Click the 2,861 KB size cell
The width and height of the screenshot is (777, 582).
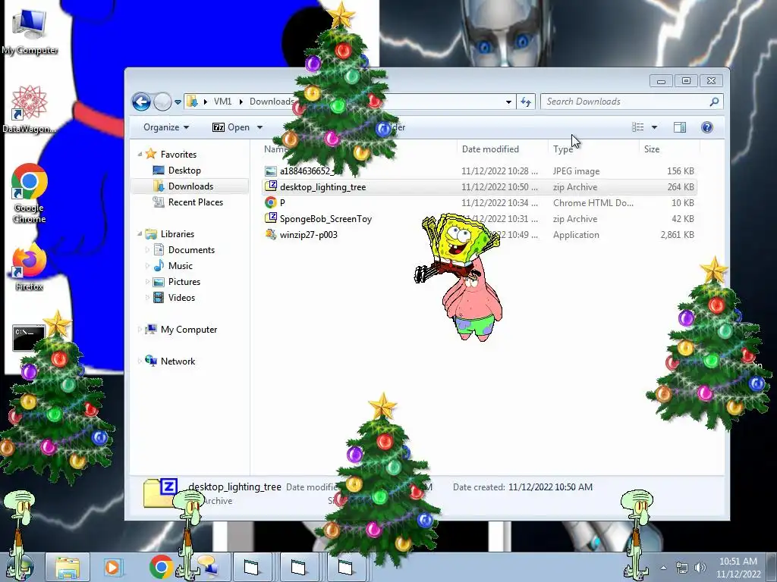tap(677, 235)
